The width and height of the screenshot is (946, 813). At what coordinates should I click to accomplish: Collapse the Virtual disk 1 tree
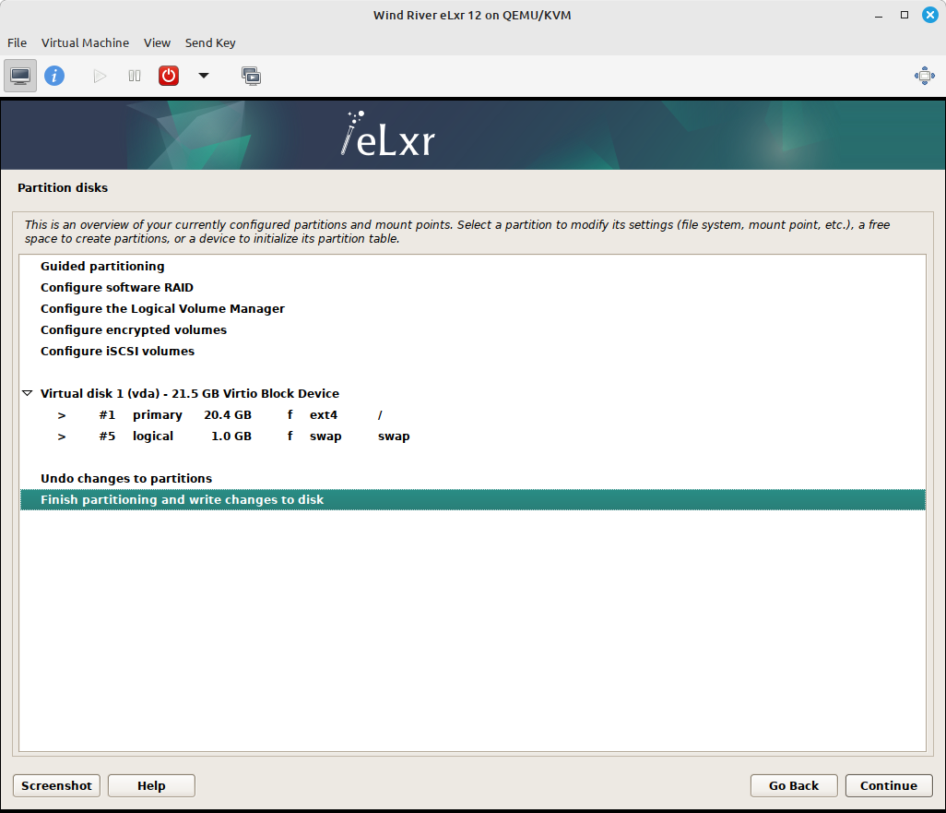(x=27, y=392)
